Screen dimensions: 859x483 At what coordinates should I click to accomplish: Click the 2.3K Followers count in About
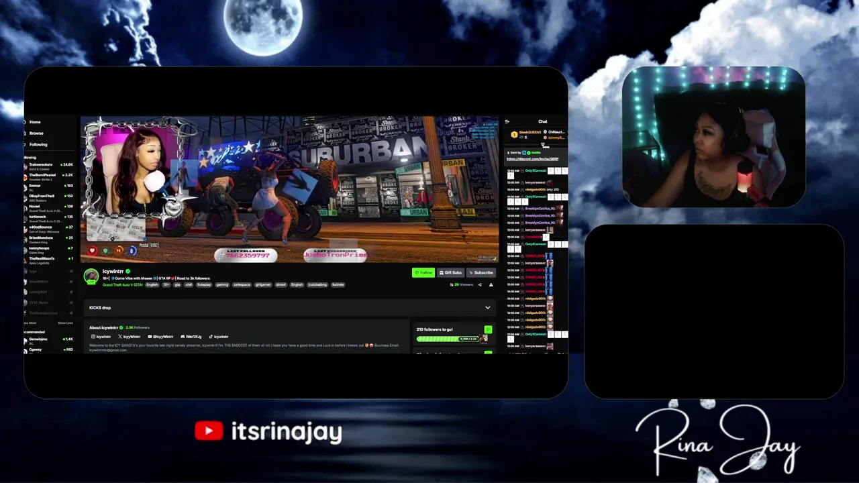138,327
